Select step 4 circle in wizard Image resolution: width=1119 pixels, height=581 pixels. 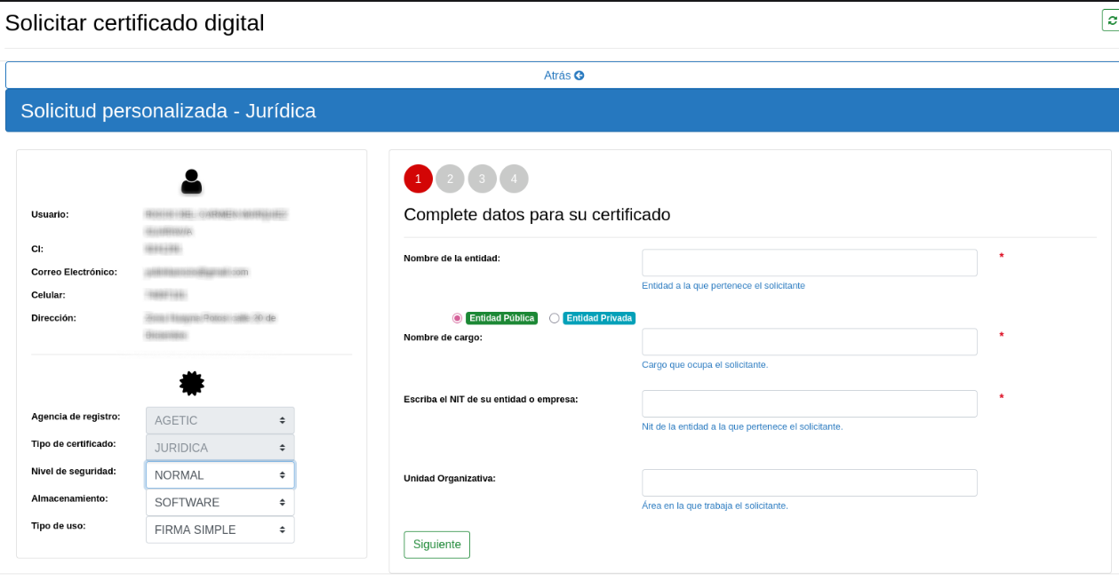514,179
